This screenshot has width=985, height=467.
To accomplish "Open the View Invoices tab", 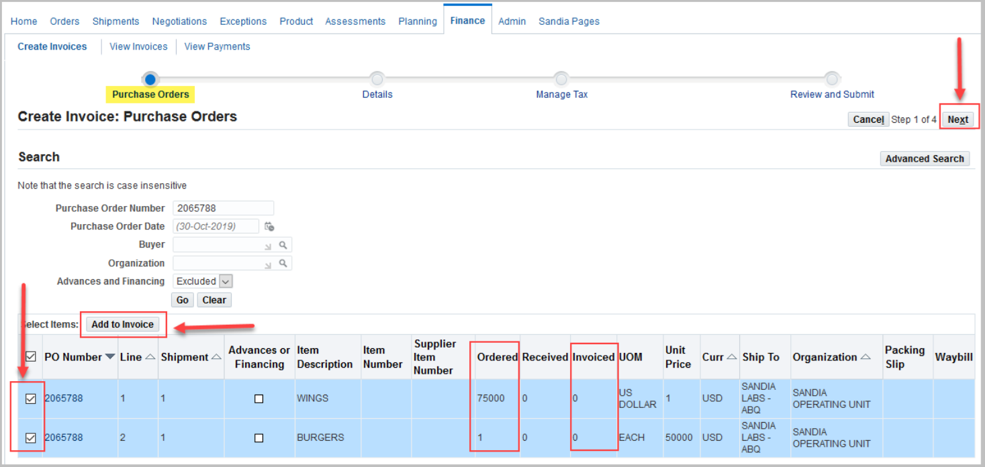I will [x=138, y=46].
